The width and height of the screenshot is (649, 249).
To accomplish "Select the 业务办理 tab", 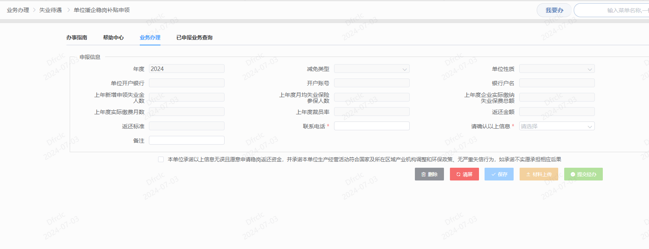I will [x=150, y=37].
